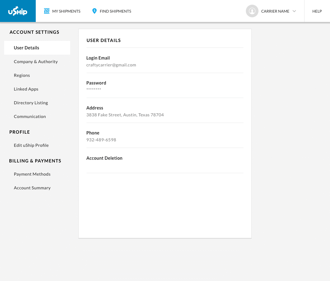
Task: Select User Details in sidebar
Action: click(x=37, y=48)
